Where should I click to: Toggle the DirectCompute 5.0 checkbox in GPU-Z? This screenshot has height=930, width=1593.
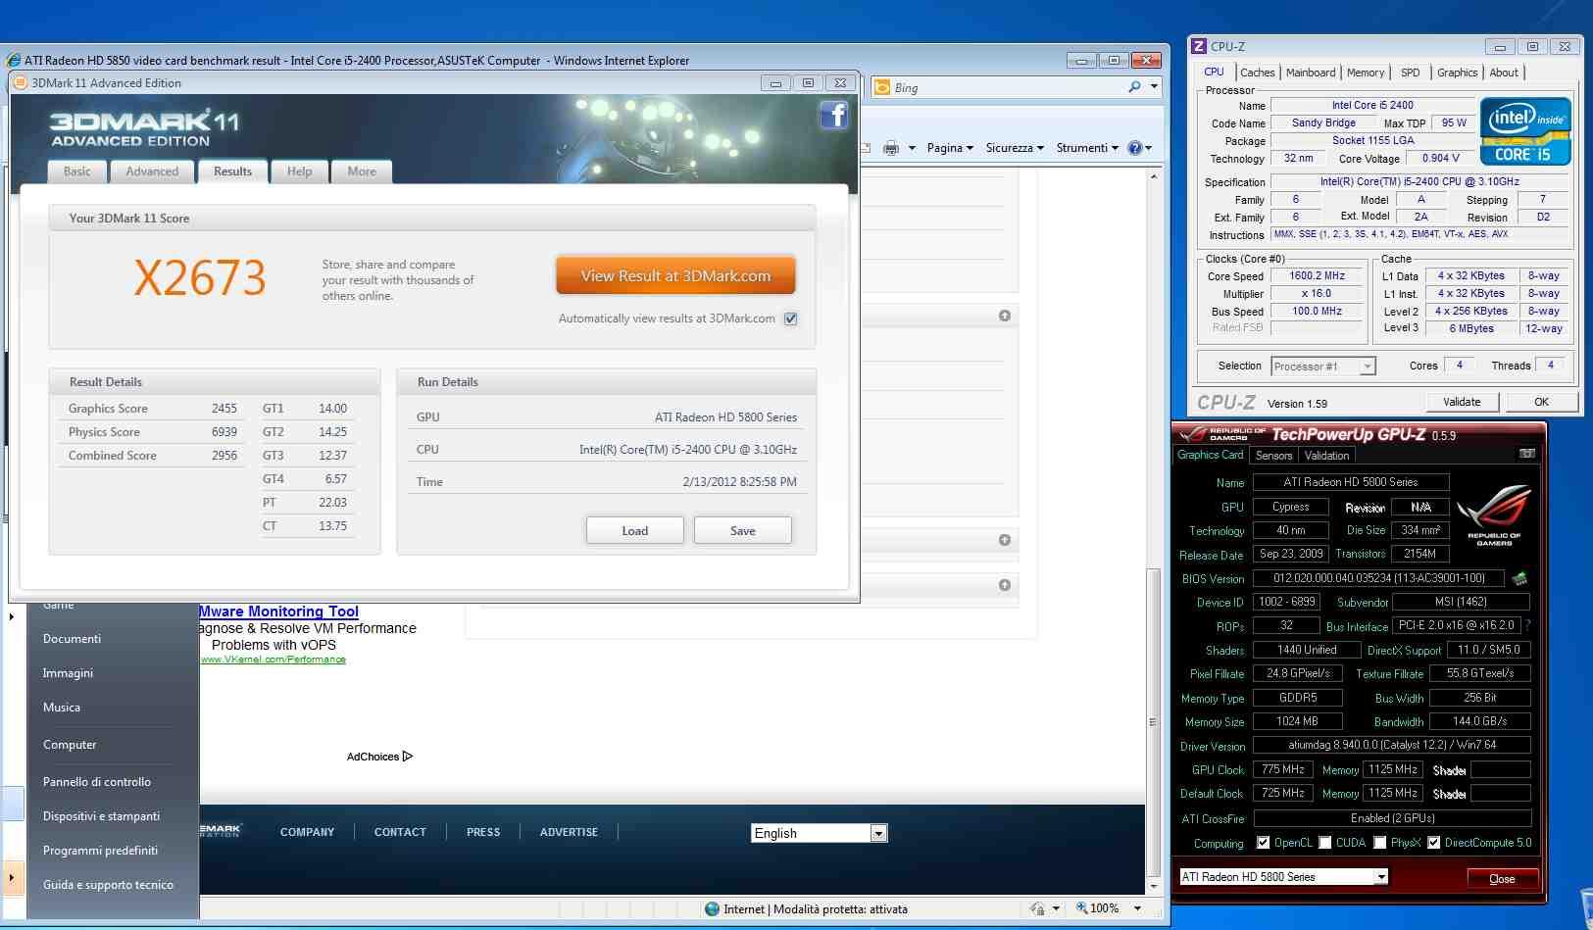click(x=1433, y=843)
